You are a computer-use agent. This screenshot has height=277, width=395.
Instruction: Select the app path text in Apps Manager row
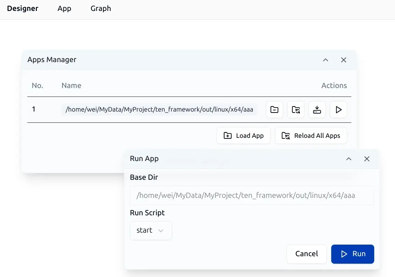pos(159,109)
